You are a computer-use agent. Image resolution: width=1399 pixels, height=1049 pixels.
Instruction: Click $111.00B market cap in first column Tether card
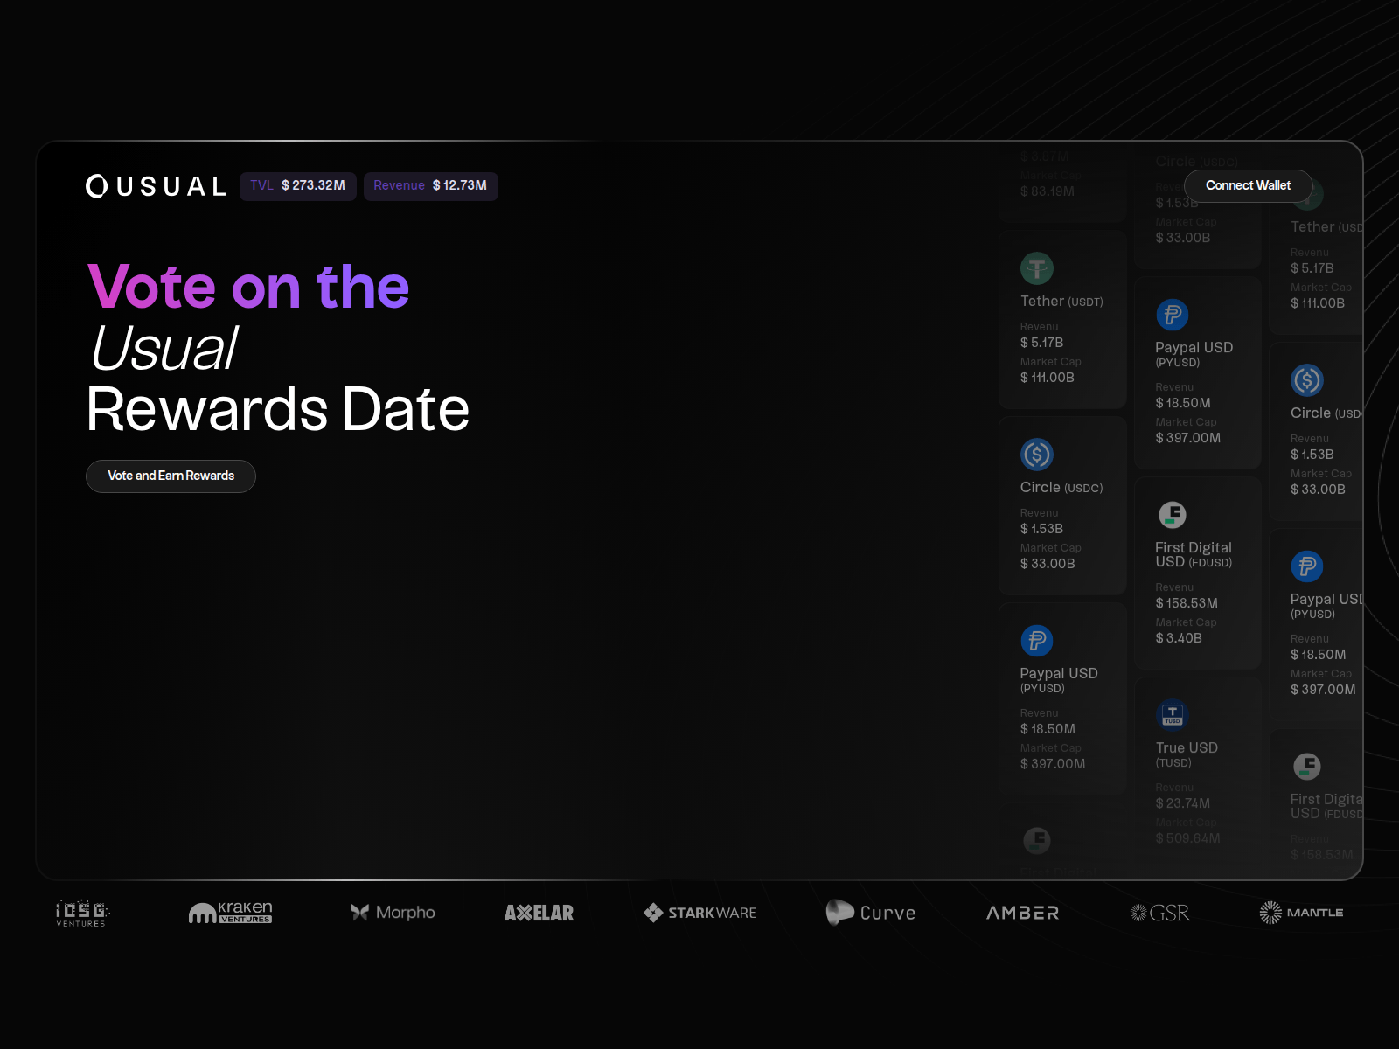(x=1048, y=378)
